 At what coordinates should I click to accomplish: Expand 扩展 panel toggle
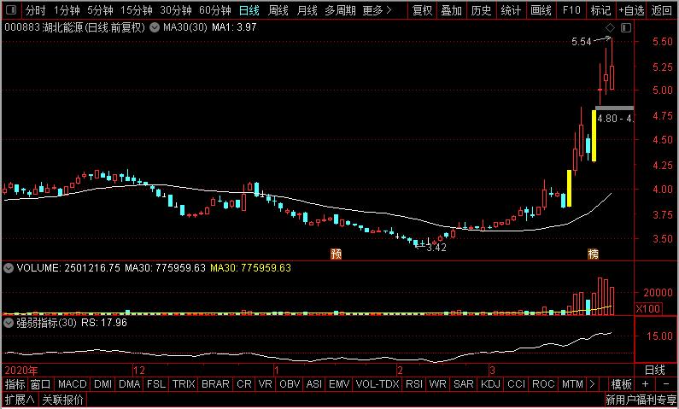click(x=20, y=400)
